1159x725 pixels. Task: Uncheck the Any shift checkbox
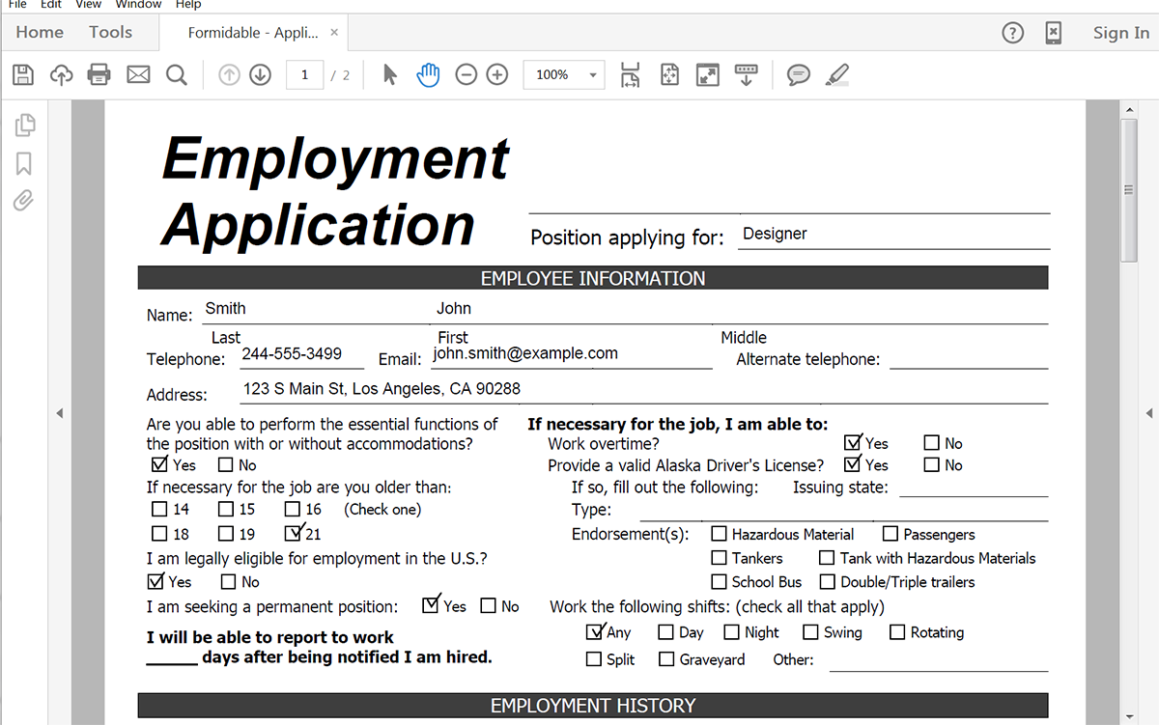pos(596,632)
